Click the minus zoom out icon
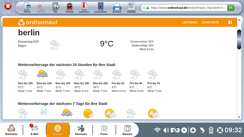The height and width of the screenshot is (137, 244). click(184, 130)
